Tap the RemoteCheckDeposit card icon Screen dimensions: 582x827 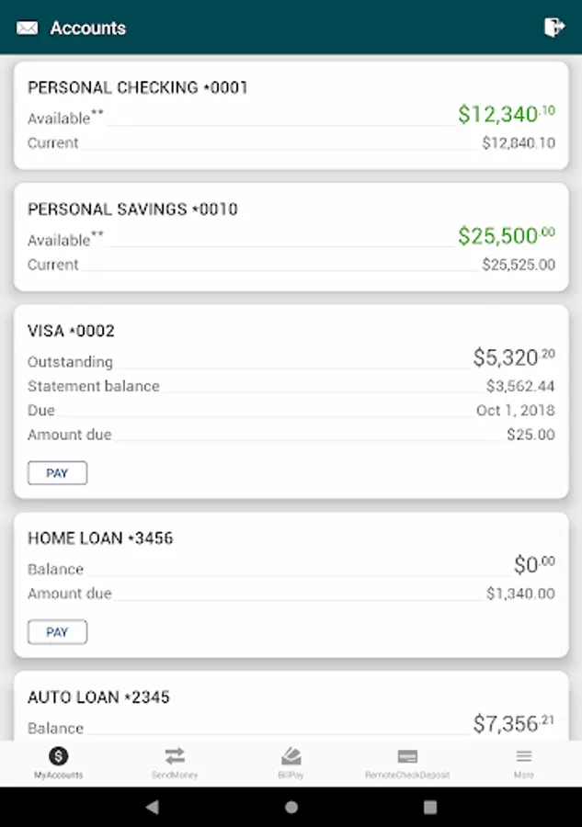(407, 756)
